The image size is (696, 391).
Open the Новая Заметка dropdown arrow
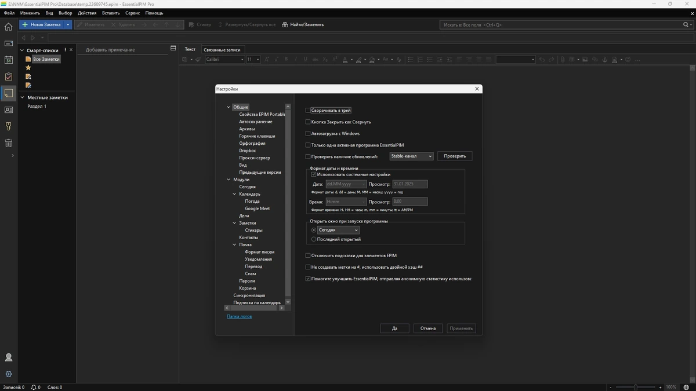pos(68,25)
